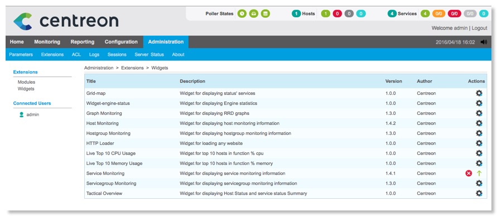Click the poller latency clock icon
The height and width of the screenshot is (216, 497).
click(242, 13)
